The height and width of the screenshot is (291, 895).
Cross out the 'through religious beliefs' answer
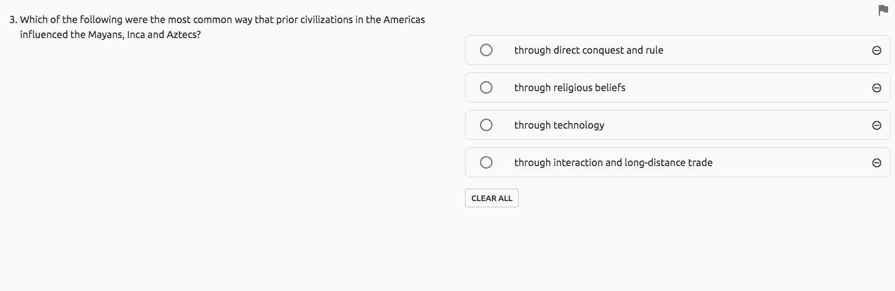click(x=876, y=88)
